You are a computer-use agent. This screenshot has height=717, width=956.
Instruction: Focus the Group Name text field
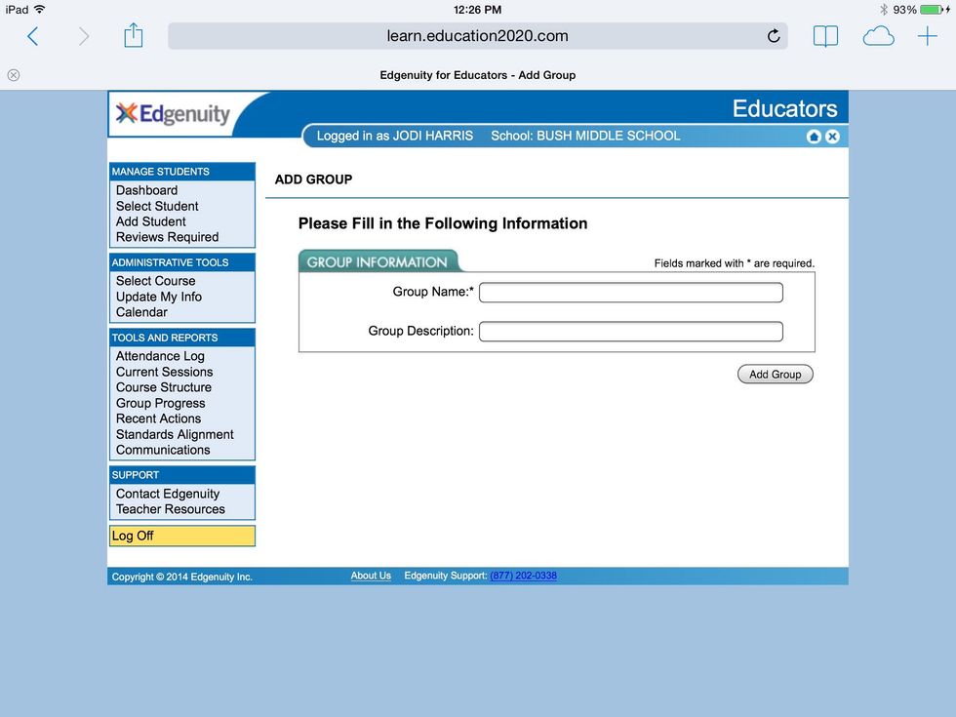[x=630, y=293]
